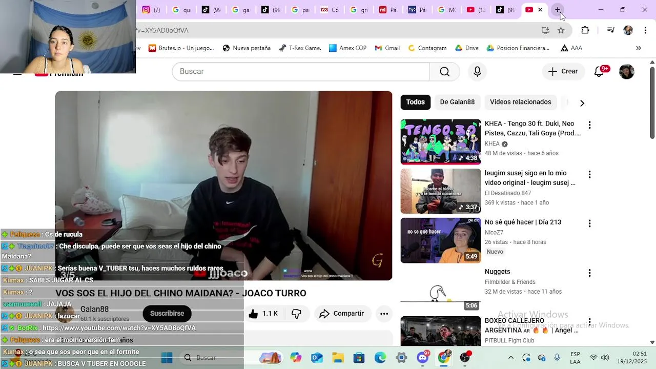Activate YouTube voice search microphone

pos(477,71)
